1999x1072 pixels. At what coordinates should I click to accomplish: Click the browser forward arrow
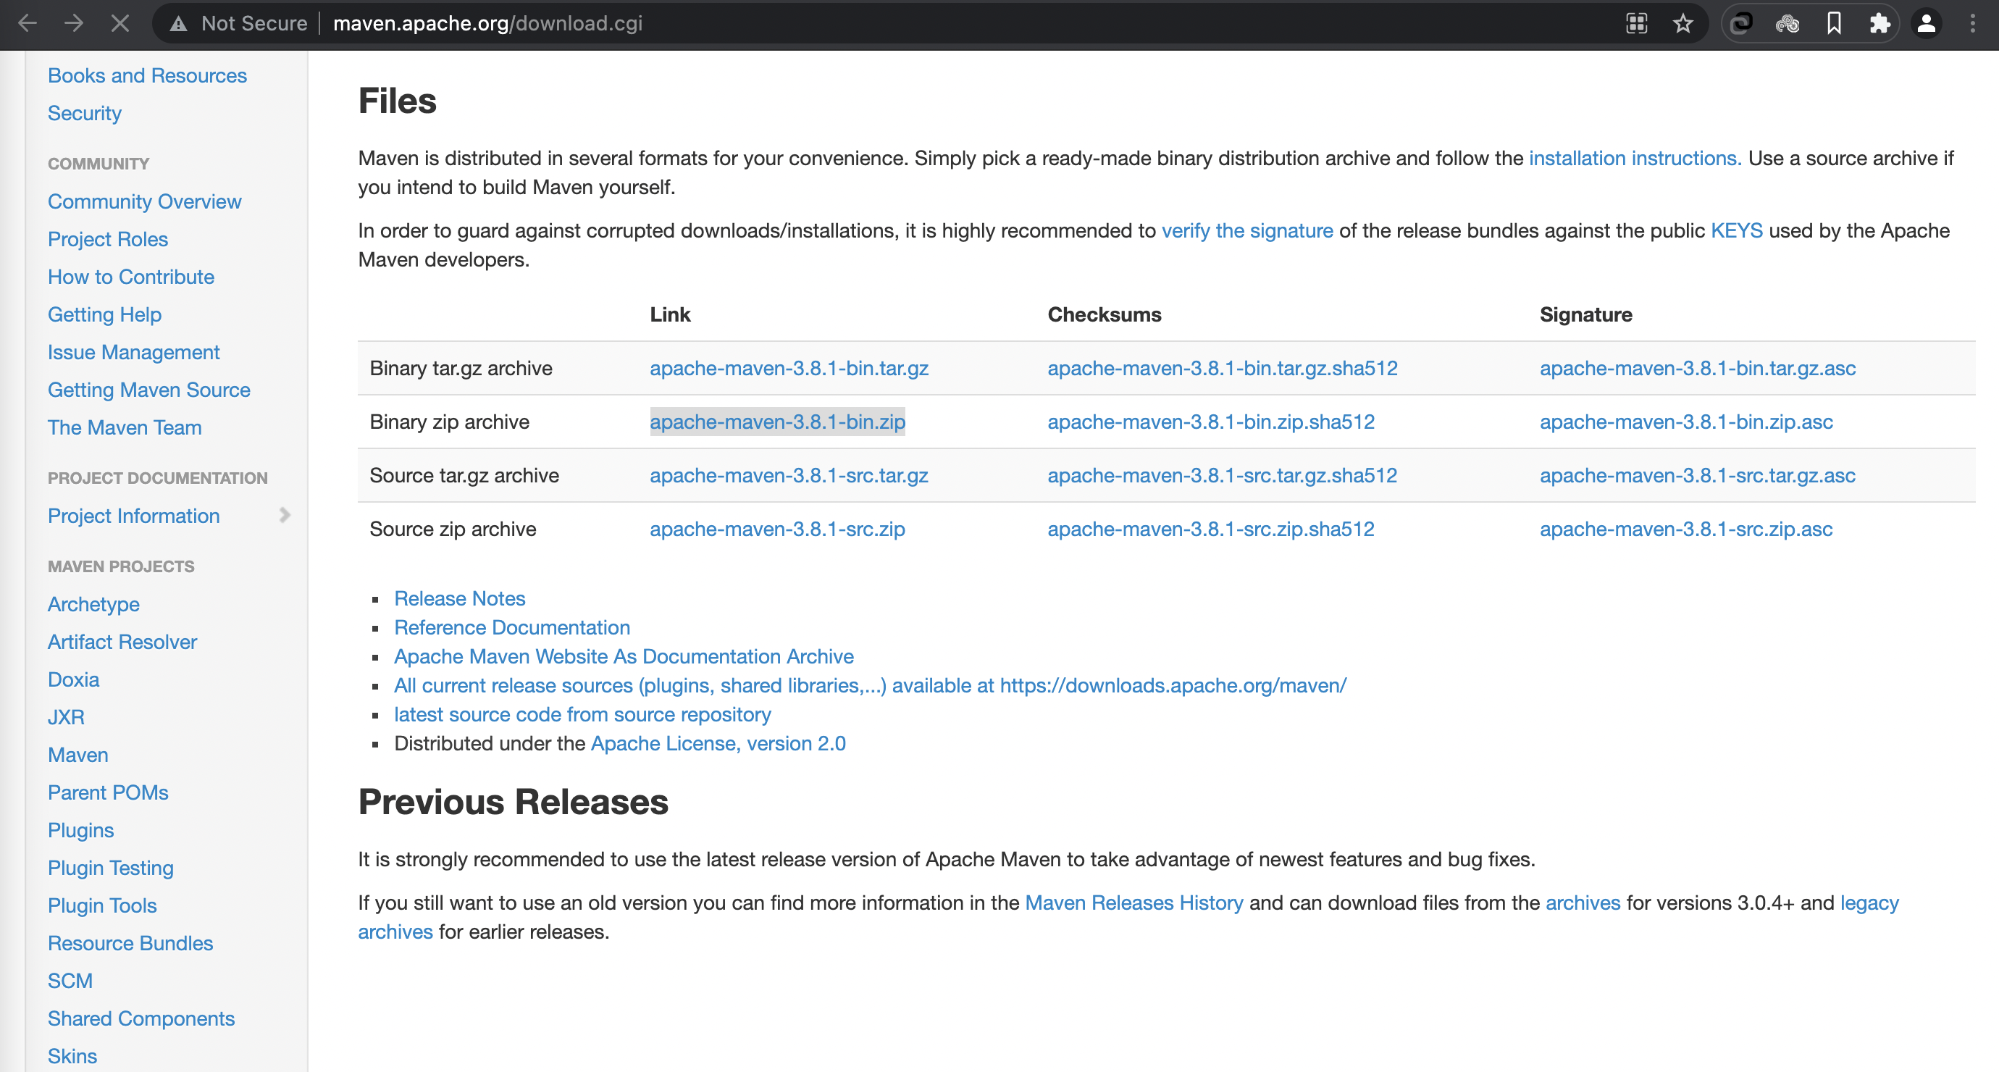click(74, 23)
